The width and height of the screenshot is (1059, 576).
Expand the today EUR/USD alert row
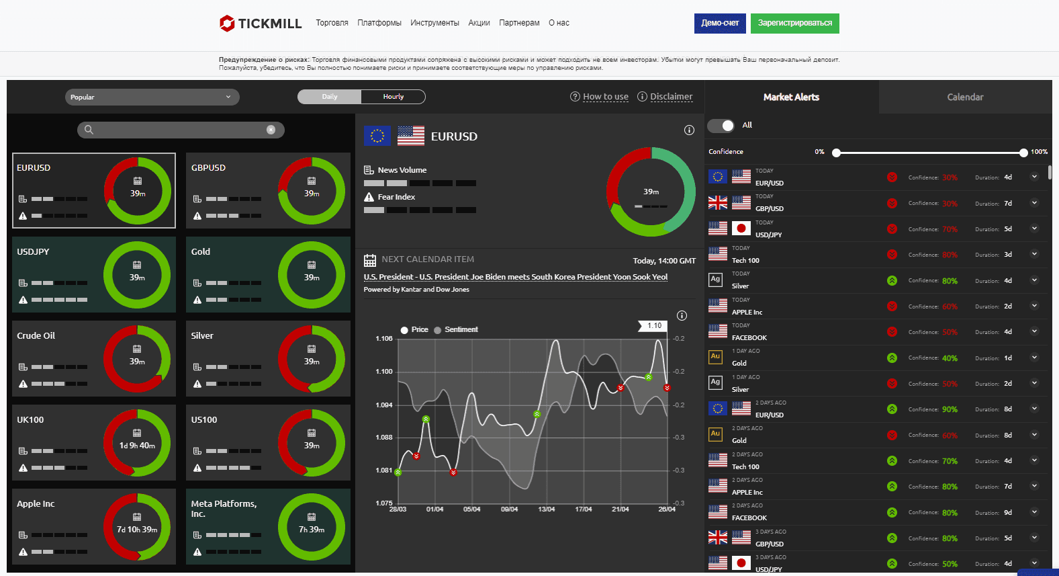(1034, 177)
